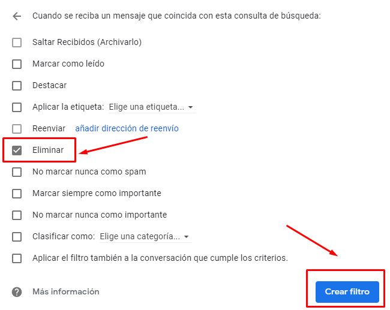Click the Crear filtro button
This screenshot has width=390, height=310.
point(347,292)
